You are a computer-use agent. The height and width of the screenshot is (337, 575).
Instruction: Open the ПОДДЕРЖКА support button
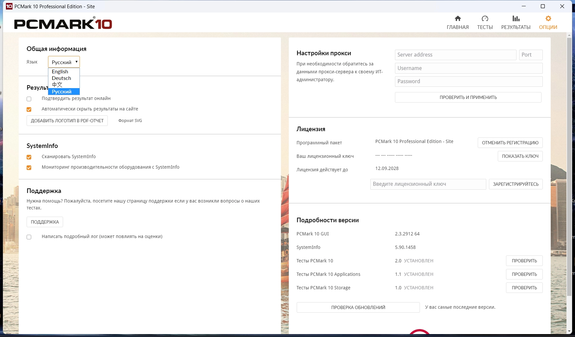point(45,222)
